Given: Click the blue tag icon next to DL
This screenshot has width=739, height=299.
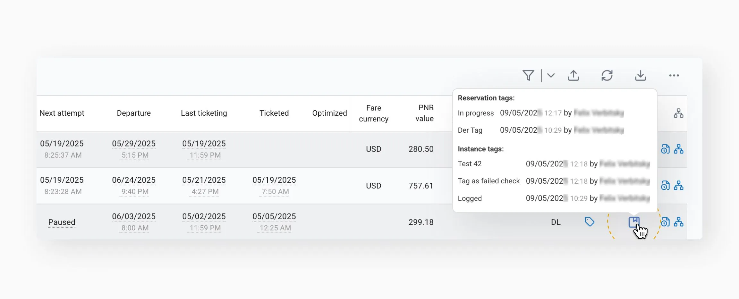Looking at the screenshot, I should point(589,222).
